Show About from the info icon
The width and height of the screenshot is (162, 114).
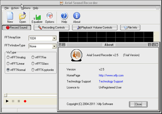(77, 18)
